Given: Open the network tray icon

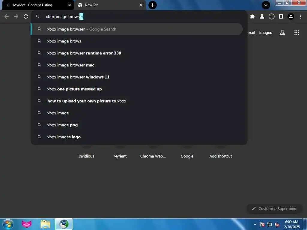Looking at the screenshot, I should (x=270, y=224).
